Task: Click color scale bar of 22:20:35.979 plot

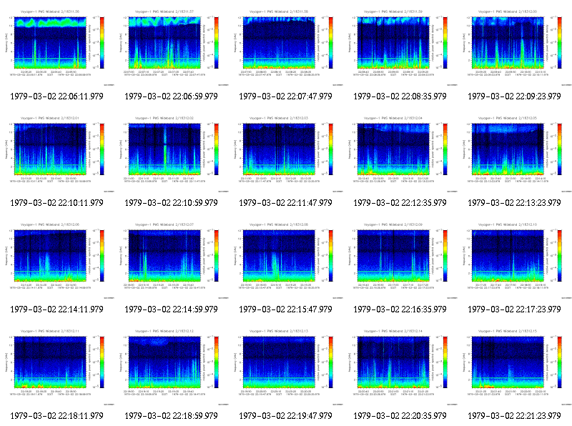Action: (445, 362)
